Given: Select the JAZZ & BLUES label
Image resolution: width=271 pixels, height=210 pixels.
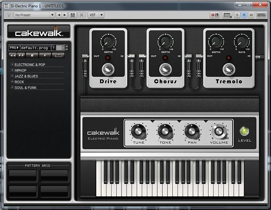Looking at the screenshot, I should [26, 76].
